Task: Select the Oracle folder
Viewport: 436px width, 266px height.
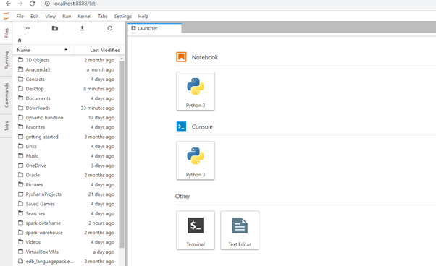Action: 66,175
